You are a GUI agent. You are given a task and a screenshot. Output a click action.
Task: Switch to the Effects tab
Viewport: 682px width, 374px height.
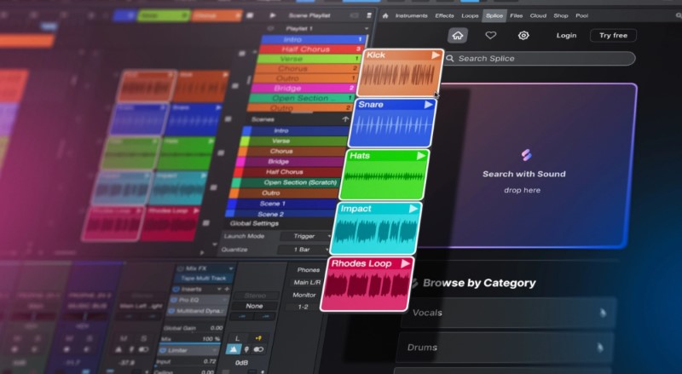click(x=444, y=15)
